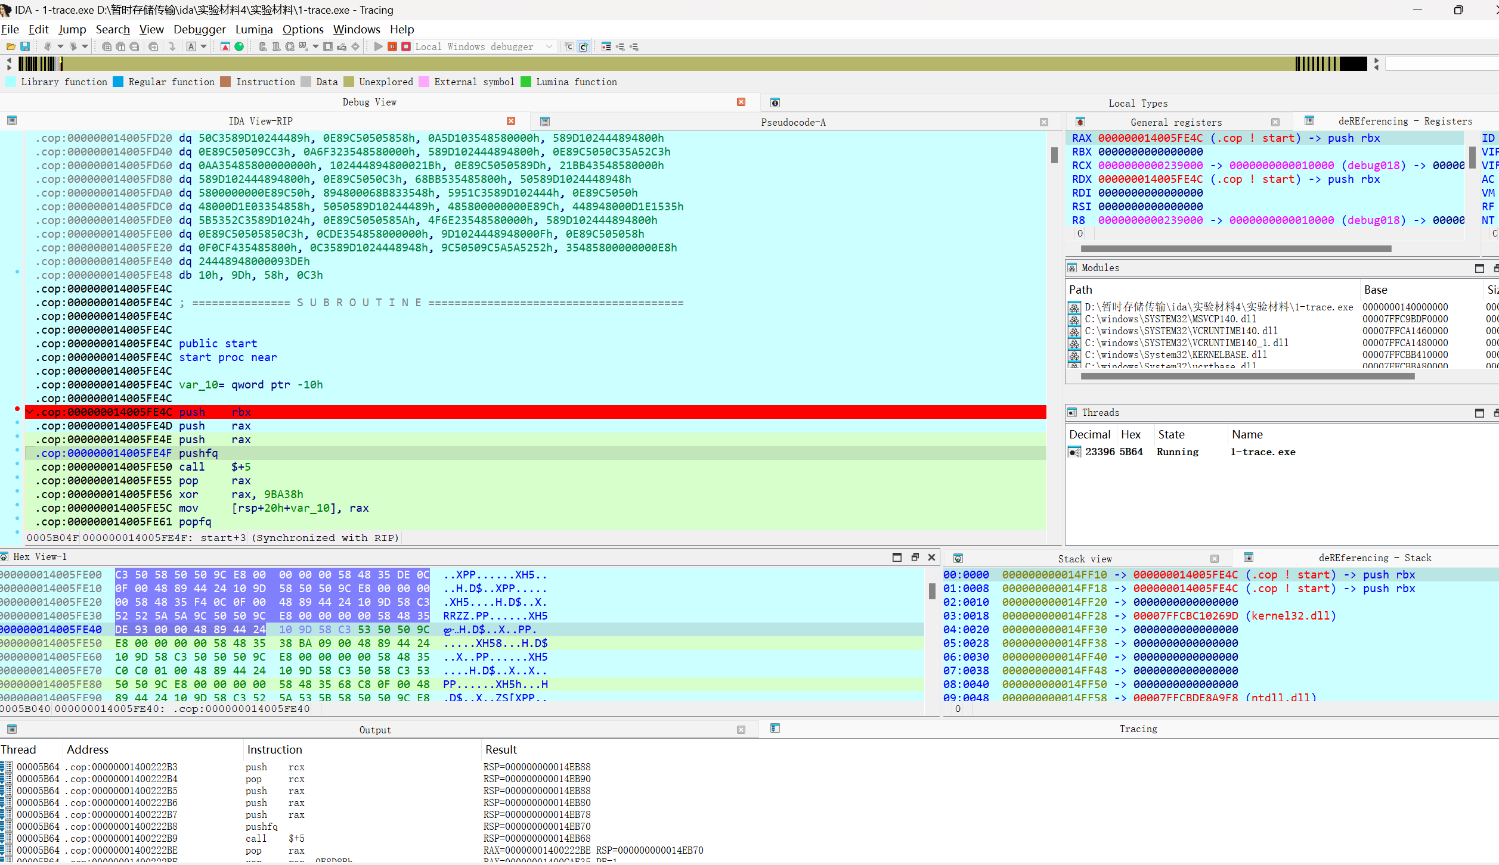Close the Hex View-1 panel
1499x865 pixels.
(931, 557)
